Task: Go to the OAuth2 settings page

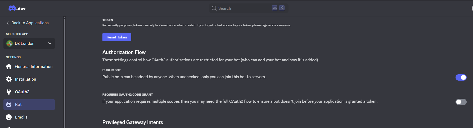Action: pos(29,92)
